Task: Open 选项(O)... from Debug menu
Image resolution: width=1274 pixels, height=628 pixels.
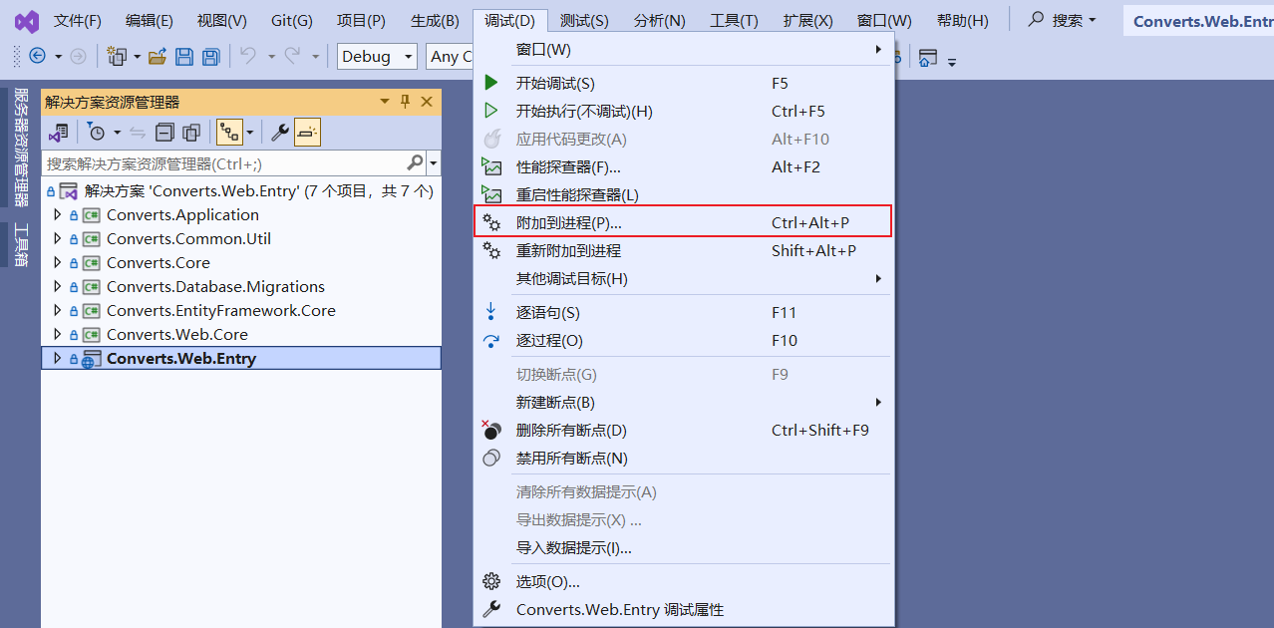Action: coord(684,581)
